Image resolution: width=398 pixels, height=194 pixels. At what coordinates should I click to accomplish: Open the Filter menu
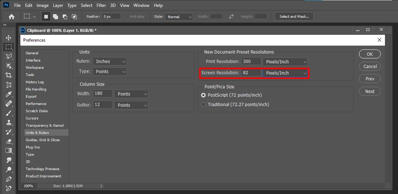coord(101,5)
